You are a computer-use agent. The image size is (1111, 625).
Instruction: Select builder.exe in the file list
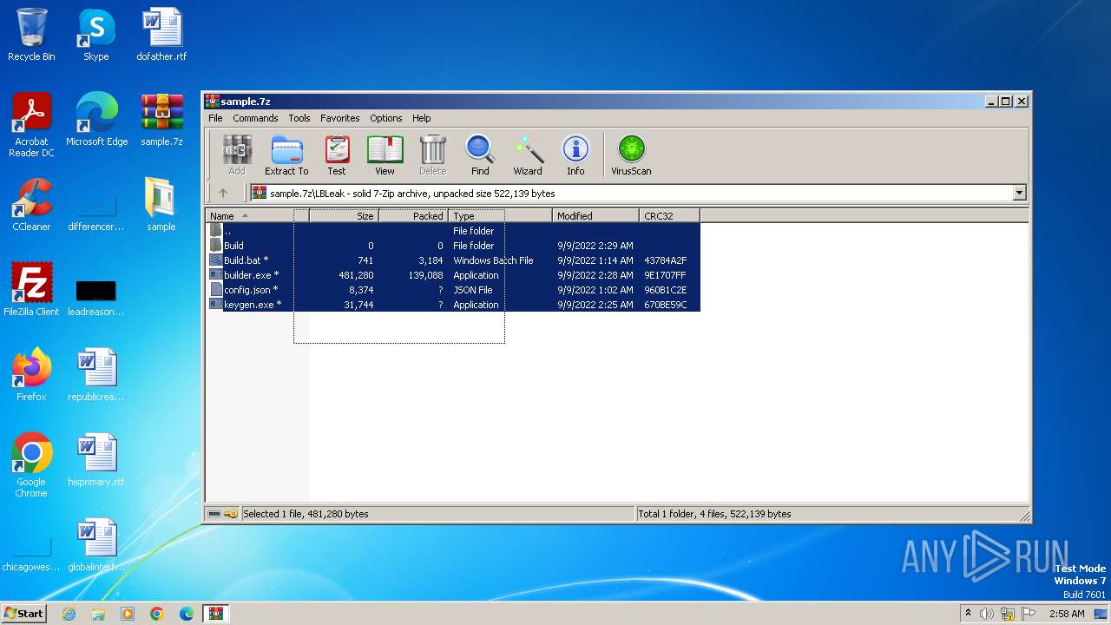(452, 275)
